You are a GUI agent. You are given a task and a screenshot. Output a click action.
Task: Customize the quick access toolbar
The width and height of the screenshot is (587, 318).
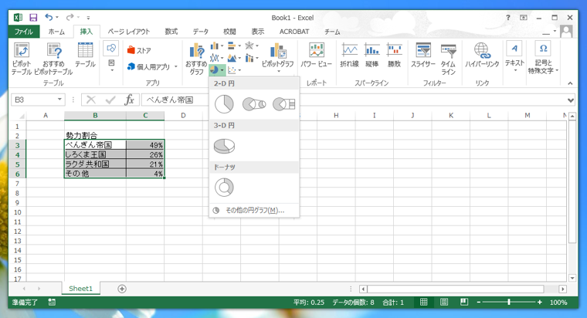88,18
